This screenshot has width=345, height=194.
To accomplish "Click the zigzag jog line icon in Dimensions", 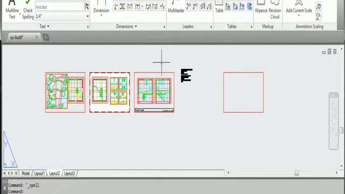I will tap(163, 6).
